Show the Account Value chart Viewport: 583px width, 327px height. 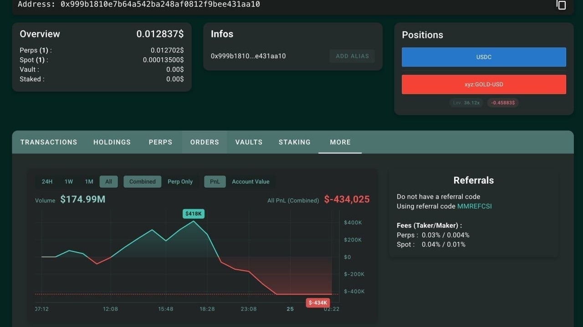click(x=251, y=181)
